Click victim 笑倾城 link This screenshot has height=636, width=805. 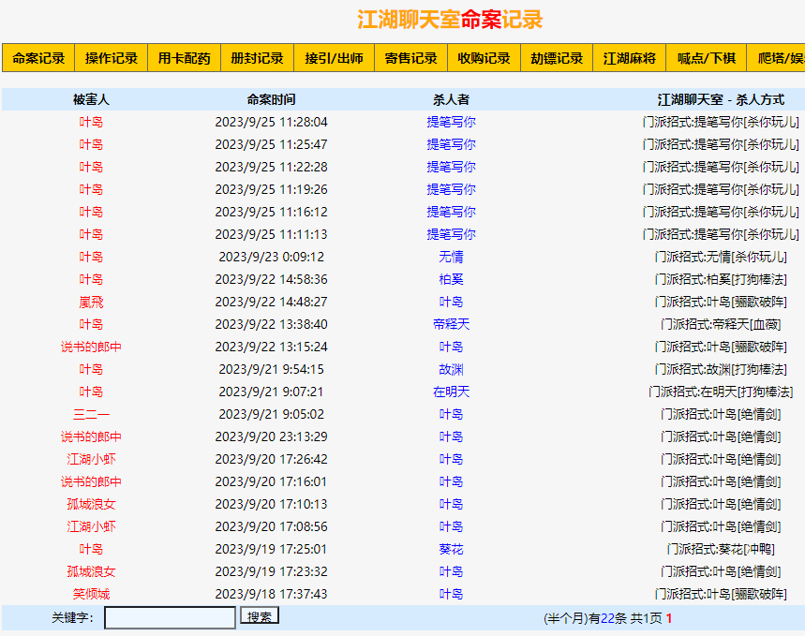pyautogui.click(x=91, y=594)
